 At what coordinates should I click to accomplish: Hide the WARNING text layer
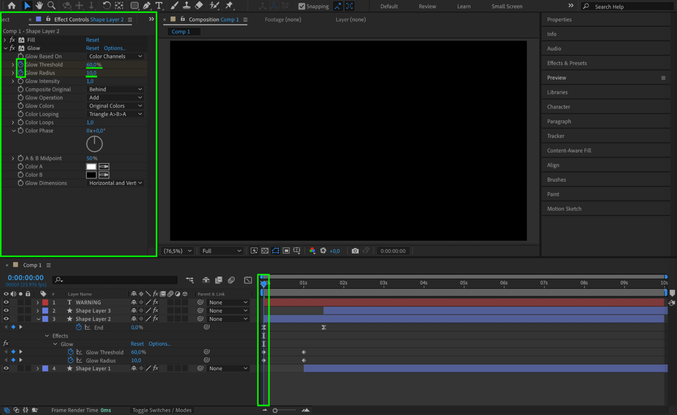(6, 302)
